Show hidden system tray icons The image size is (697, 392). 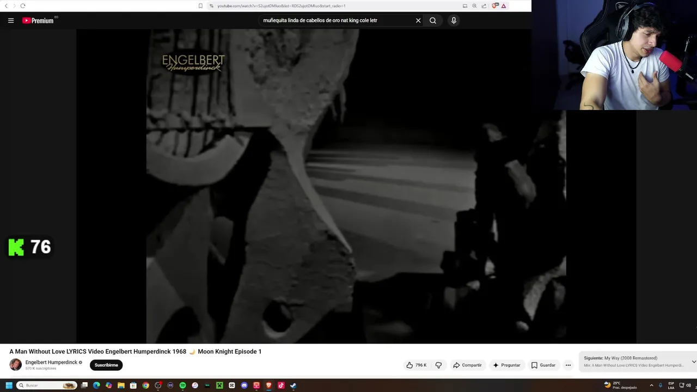tap(651, 385)
